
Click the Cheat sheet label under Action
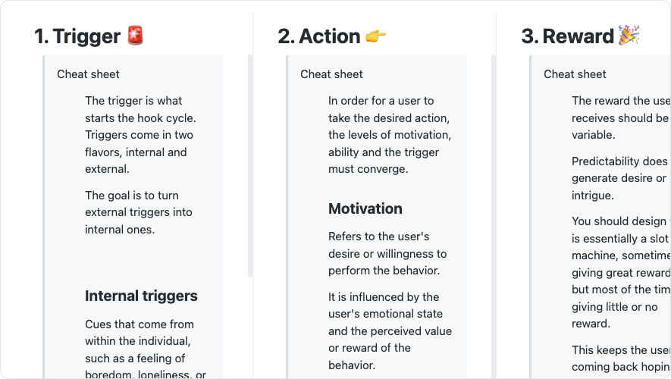point(331,74)
